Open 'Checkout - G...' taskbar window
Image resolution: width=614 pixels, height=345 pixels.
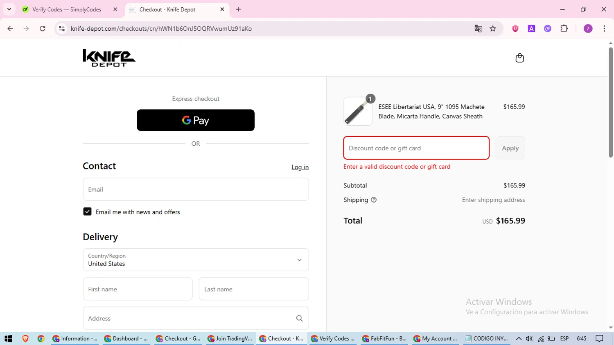pyautogui.click(x=178, y=338)
